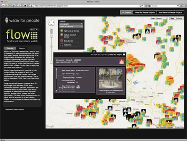The image size is (187, 141).
Task: Click the Kampala label on the map
Action: [136, 109]
